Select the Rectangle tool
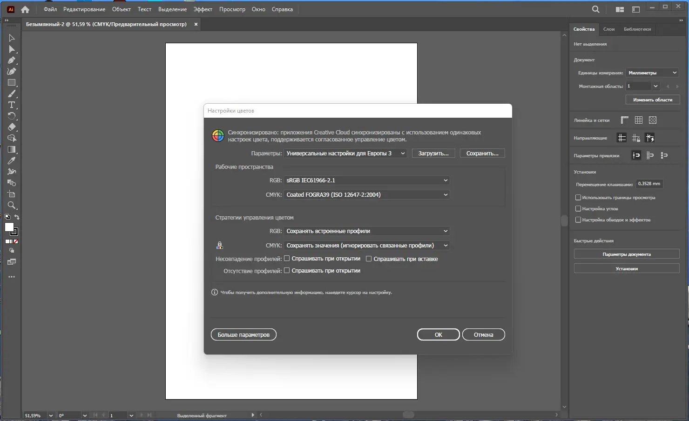The height and width of the screenshot is (421, 689). coord(12,83)
